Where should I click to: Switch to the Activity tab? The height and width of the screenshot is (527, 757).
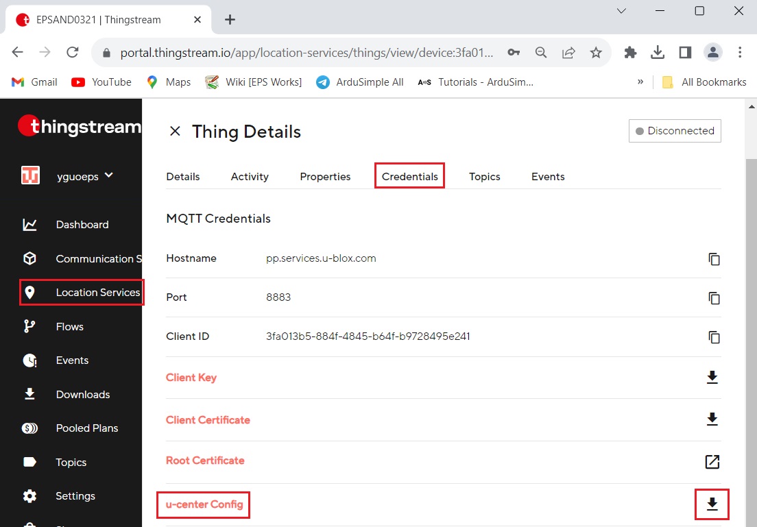pos(250,177)
